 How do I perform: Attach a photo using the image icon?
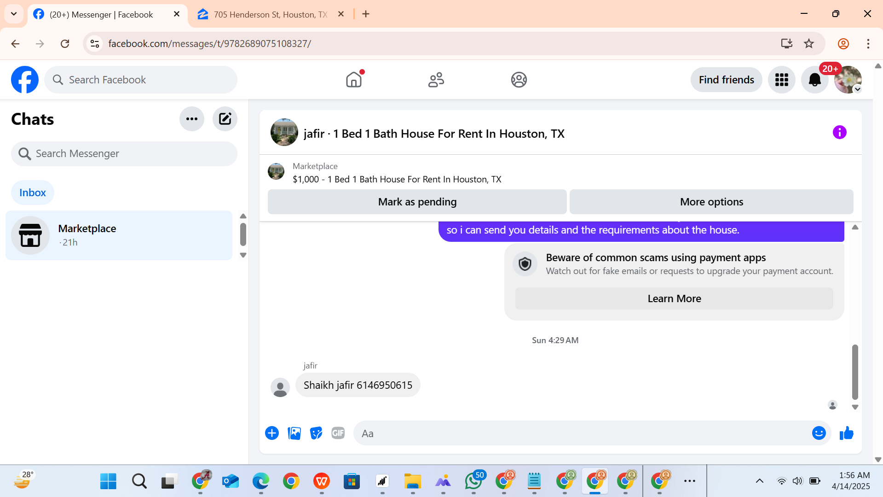tap(294, 433)
